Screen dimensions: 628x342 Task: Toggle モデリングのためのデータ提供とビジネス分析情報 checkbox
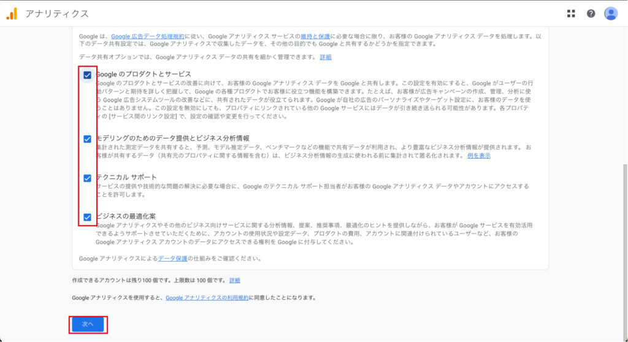click(x=87, y=139)
